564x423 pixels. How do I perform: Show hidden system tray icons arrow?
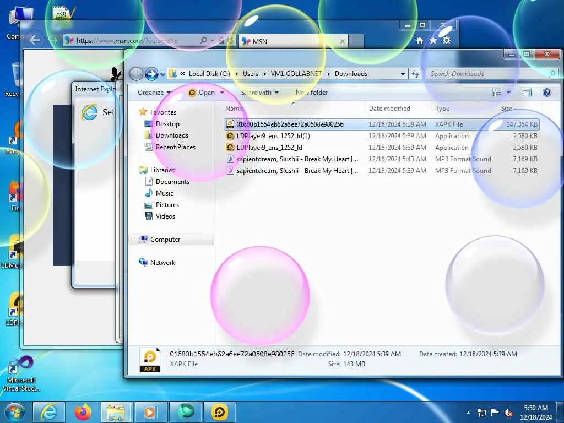[468, 413]
